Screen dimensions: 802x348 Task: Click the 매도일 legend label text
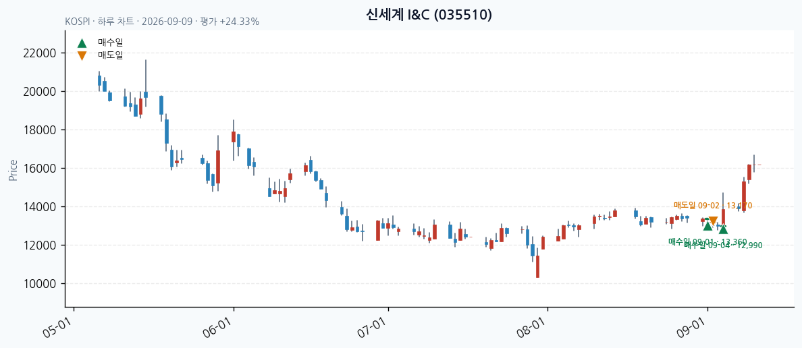(111, 55)
